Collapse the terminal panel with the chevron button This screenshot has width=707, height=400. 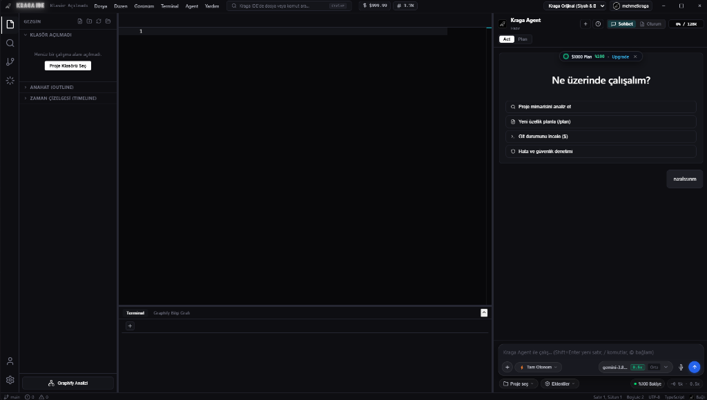coord(484,312)
